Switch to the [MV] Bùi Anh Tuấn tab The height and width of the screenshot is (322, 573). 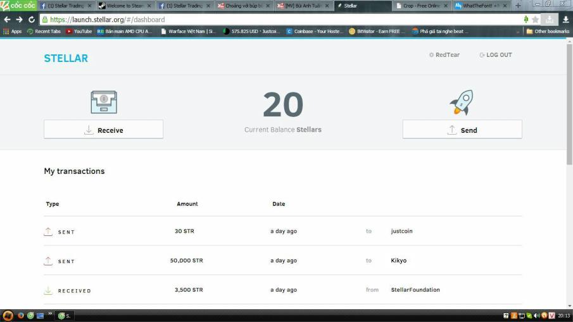(303, 6)
